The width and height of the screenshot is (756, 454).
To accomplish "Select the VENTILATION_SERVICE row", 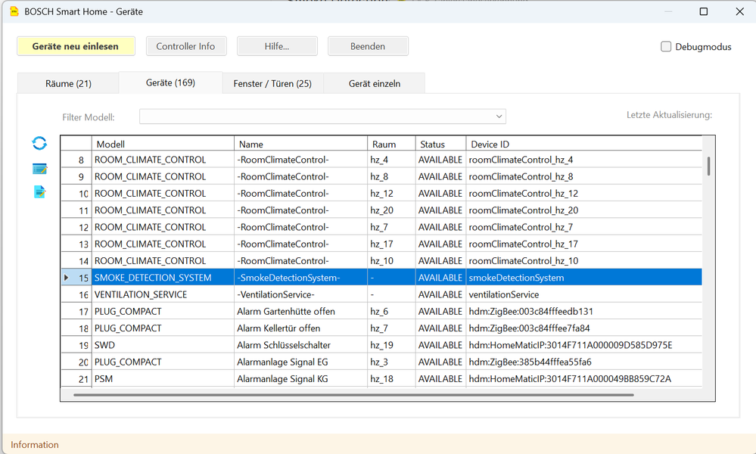I will click(x=141, y=294).
